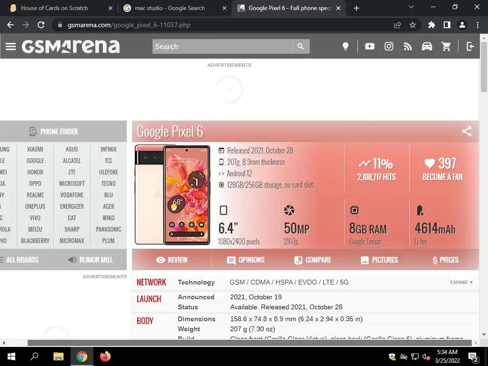
Task: Click the search magnifier button
Action: tap(301, 46)
